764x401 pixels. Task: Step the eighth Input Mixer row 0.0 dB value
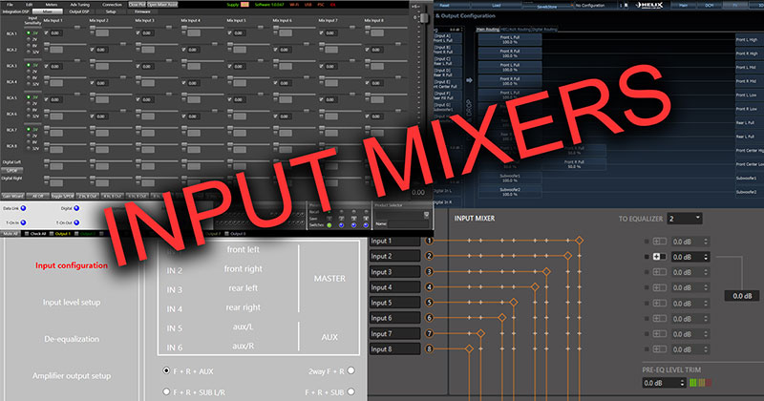coord(706,349)
